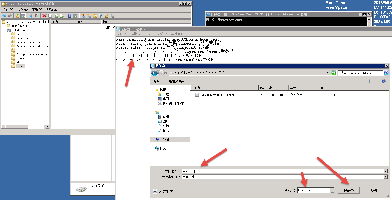Open the 编辑(E) menu in Notepad

point(136,34)
